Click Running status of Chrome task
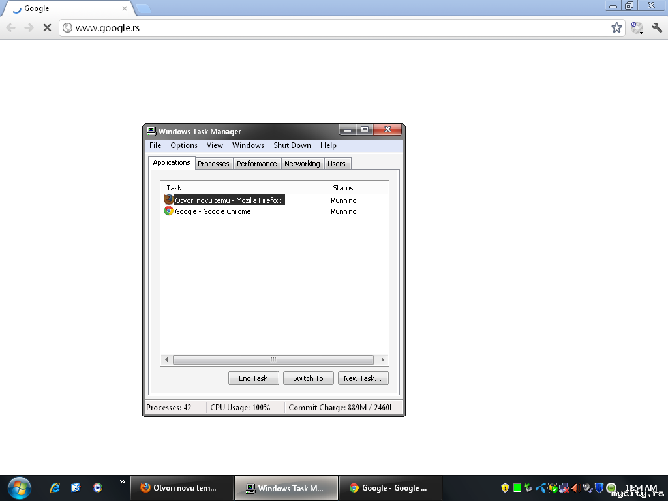 pos(343,211)
